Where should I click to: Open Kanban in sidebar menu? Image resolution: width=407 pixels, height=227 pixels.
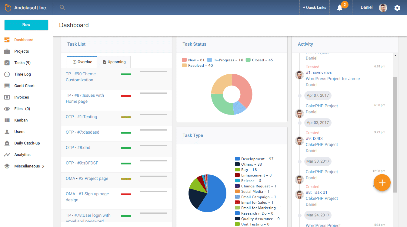point(21,120)
